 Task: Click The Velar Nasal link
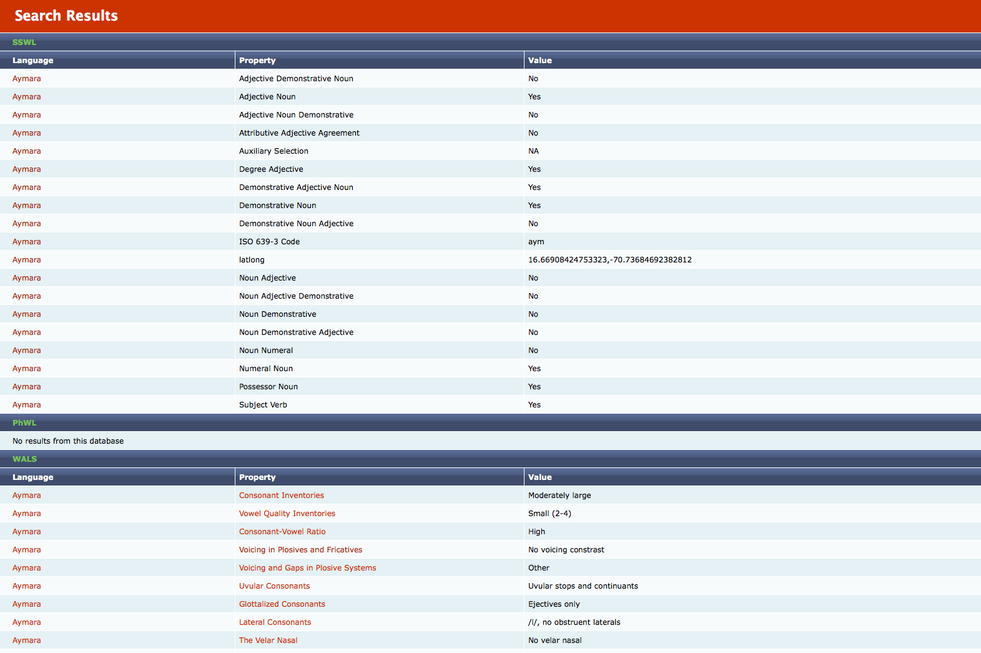pos(268,641)
